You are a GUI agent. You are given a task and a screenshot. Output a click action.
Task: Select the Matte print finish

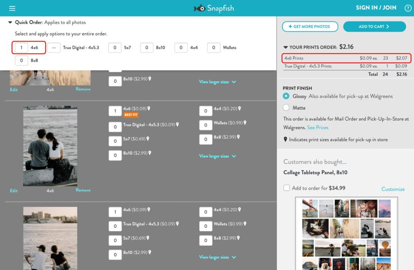coord(286,108)
